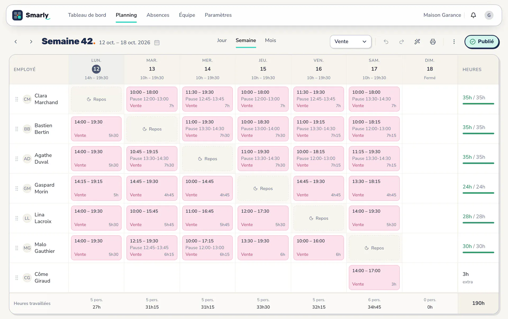Print the planning with printer icon
Screen dimensions: 508x319
click(433, 42)
